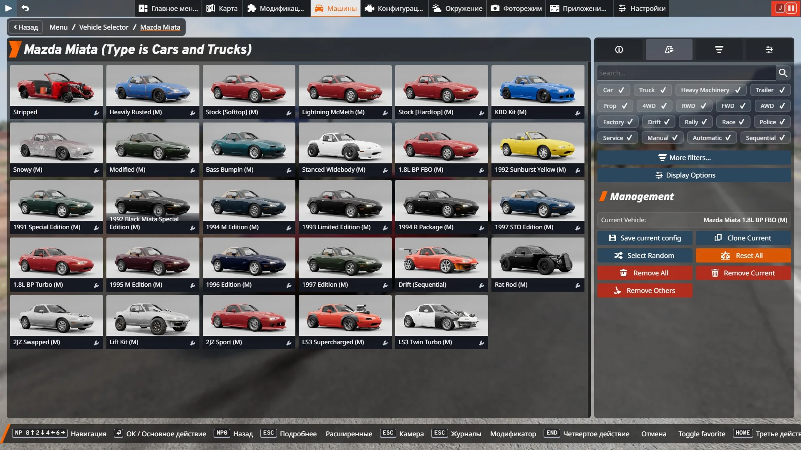Open the Настройки tab
Viewport: 801px width, 450px height.
(642, 8)
